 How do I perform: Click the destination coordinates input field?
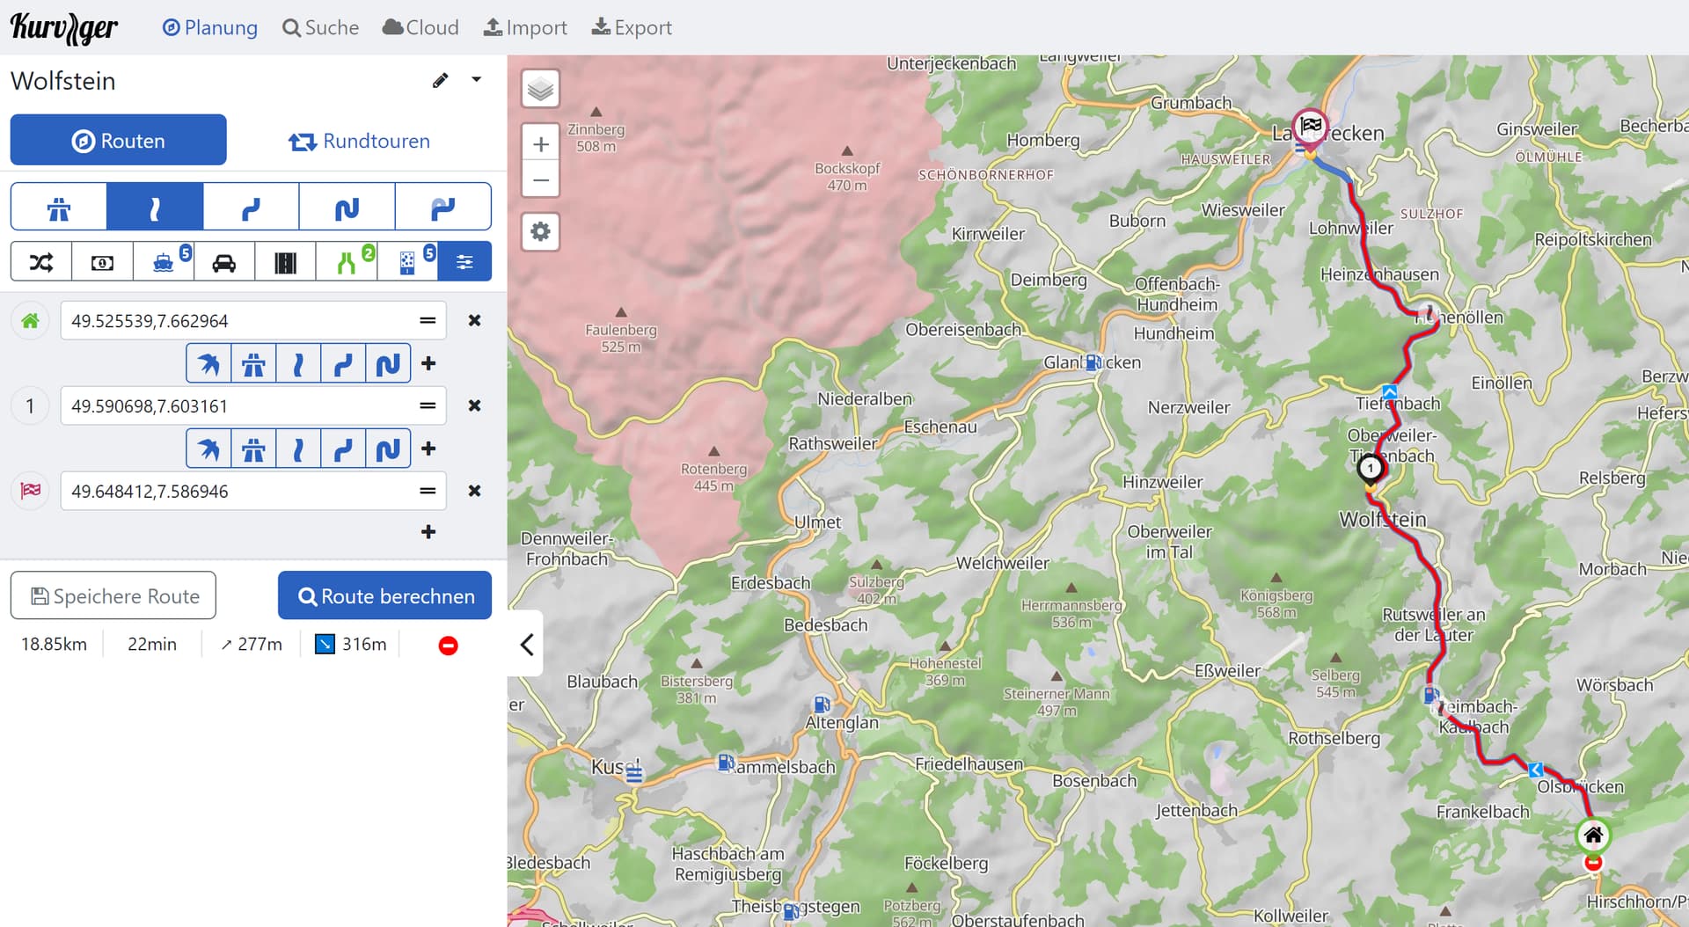click(238, 491)
